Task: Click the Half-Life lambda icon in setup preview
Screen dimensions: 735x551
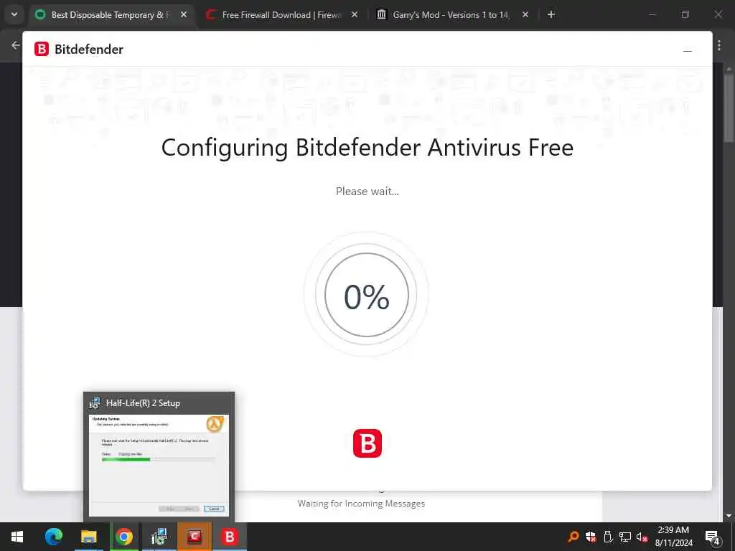Action: tap(215, 423)
